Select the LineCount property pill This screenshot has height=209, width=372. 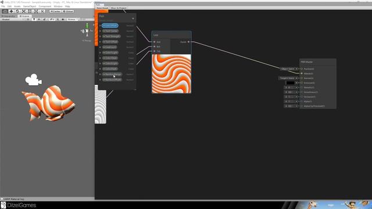pos(110,47)
